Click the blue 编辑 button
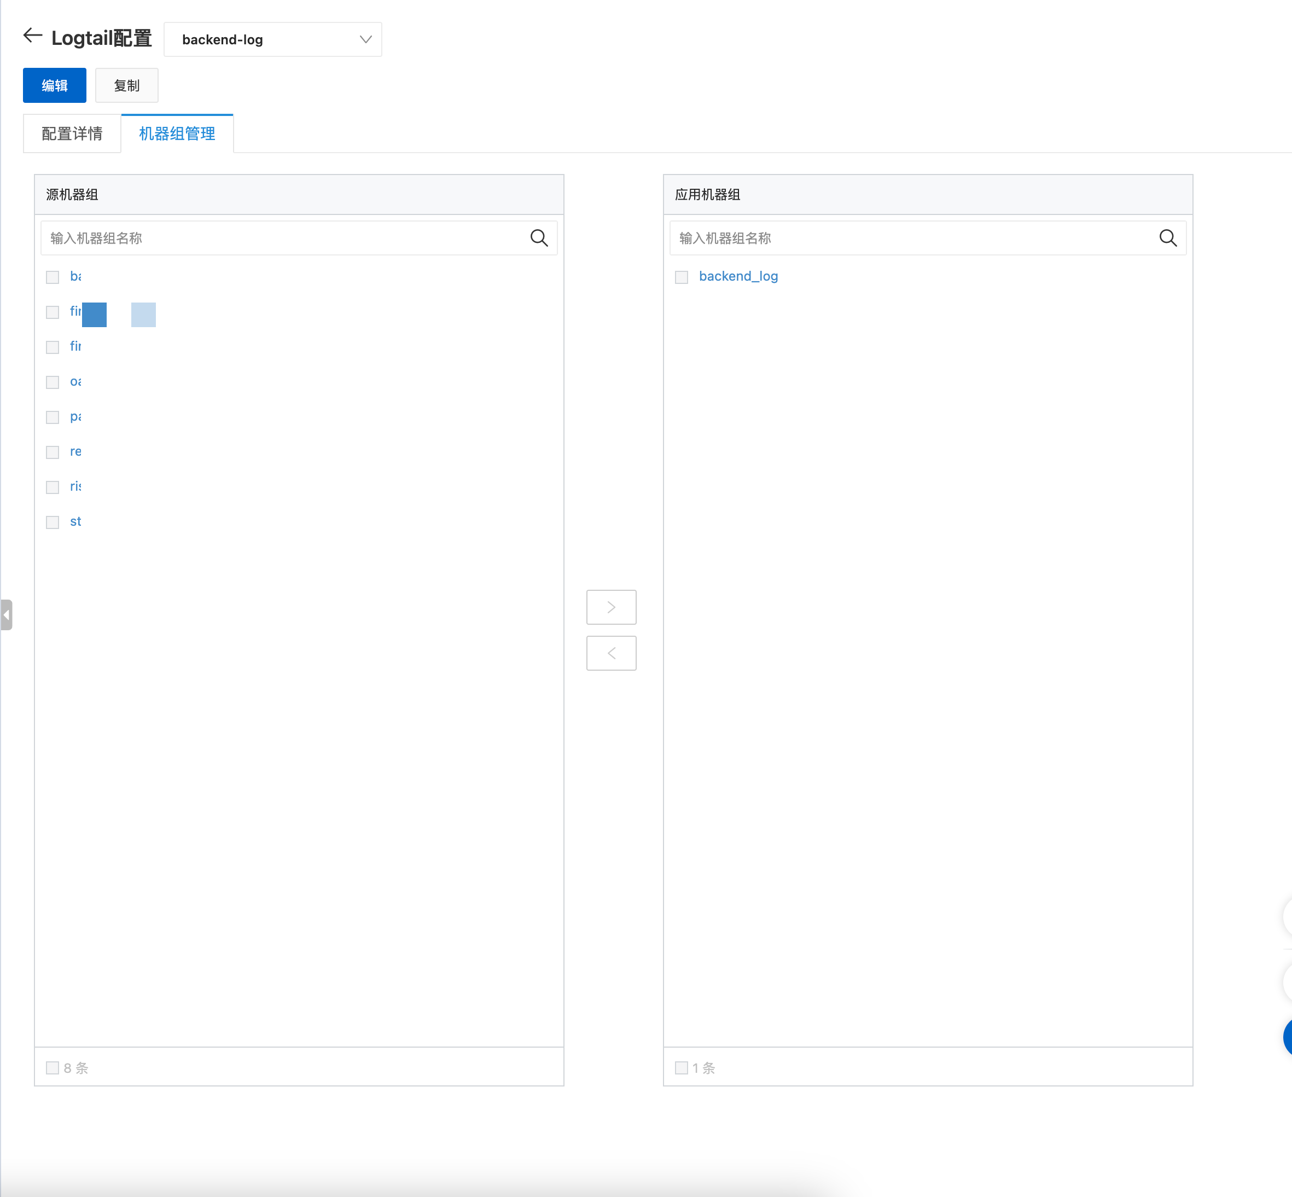Image resolution: width=1292 pixels, height=1197 pixels. [54, 85]
